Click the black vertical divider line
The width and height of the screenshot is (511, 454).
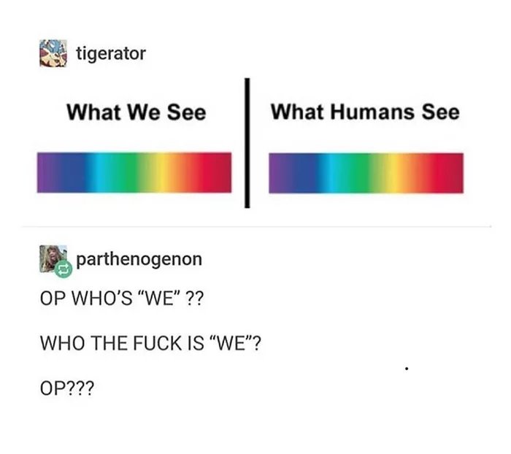(x=247, y=143)
